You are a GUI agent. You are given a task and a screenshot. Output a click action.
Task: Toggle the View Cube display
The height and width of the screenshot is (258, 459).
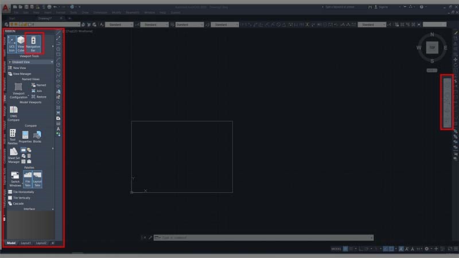21,44
